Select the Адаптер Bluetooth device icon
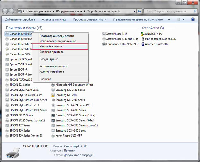This screenshot has height=162, width=200. click(143, 44)
